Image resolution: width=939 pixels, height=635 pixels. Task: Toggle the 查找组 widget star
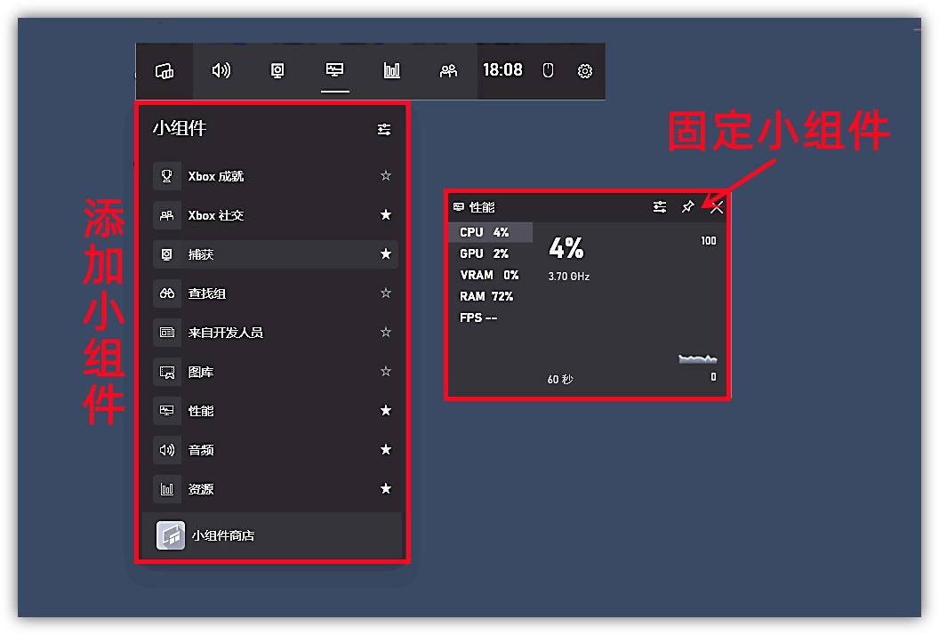coord(386,293)
